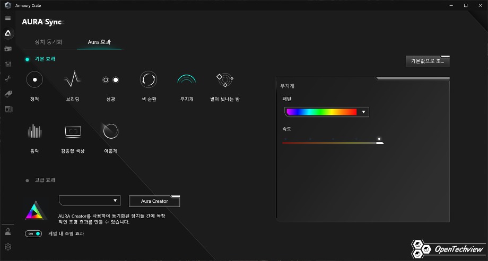The image size is (488, 261).
Task: Set speed slider to the middle dot
Action: 333,139
